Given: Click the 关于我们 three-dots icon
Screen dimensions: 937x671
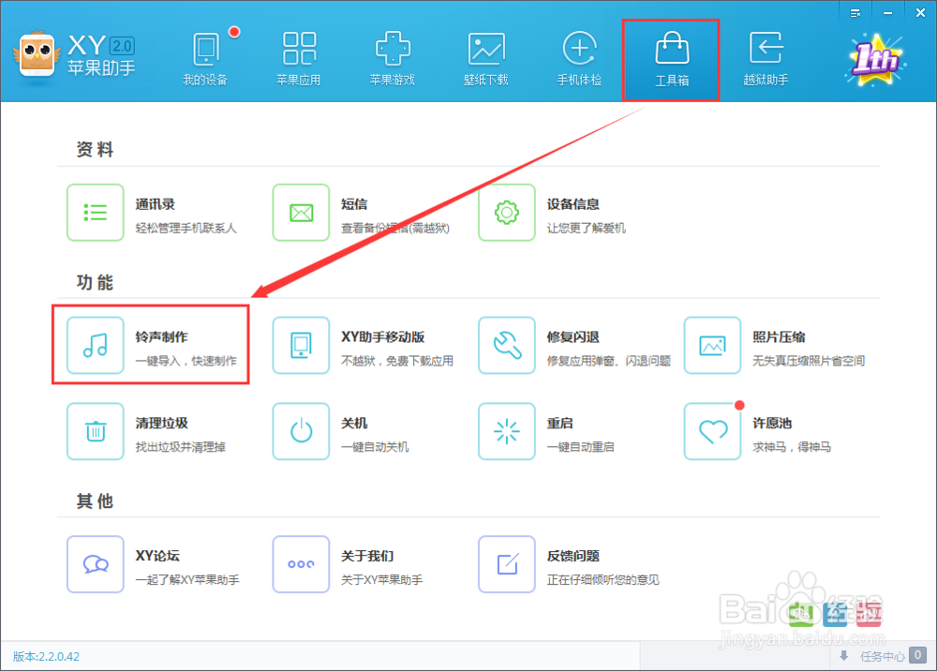Looking at the screenshot, I should (301, 564).
